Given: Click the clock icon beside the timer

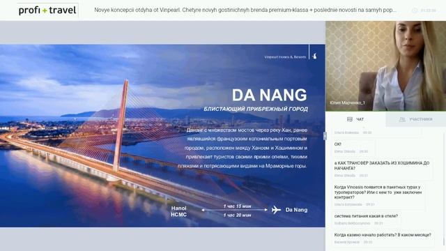Looking at the screenshot, I should [415, 10].
